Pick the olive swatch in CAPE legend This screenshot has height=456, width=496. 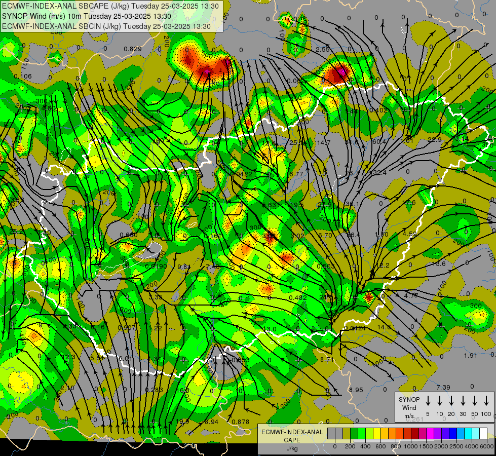[347, 433]
